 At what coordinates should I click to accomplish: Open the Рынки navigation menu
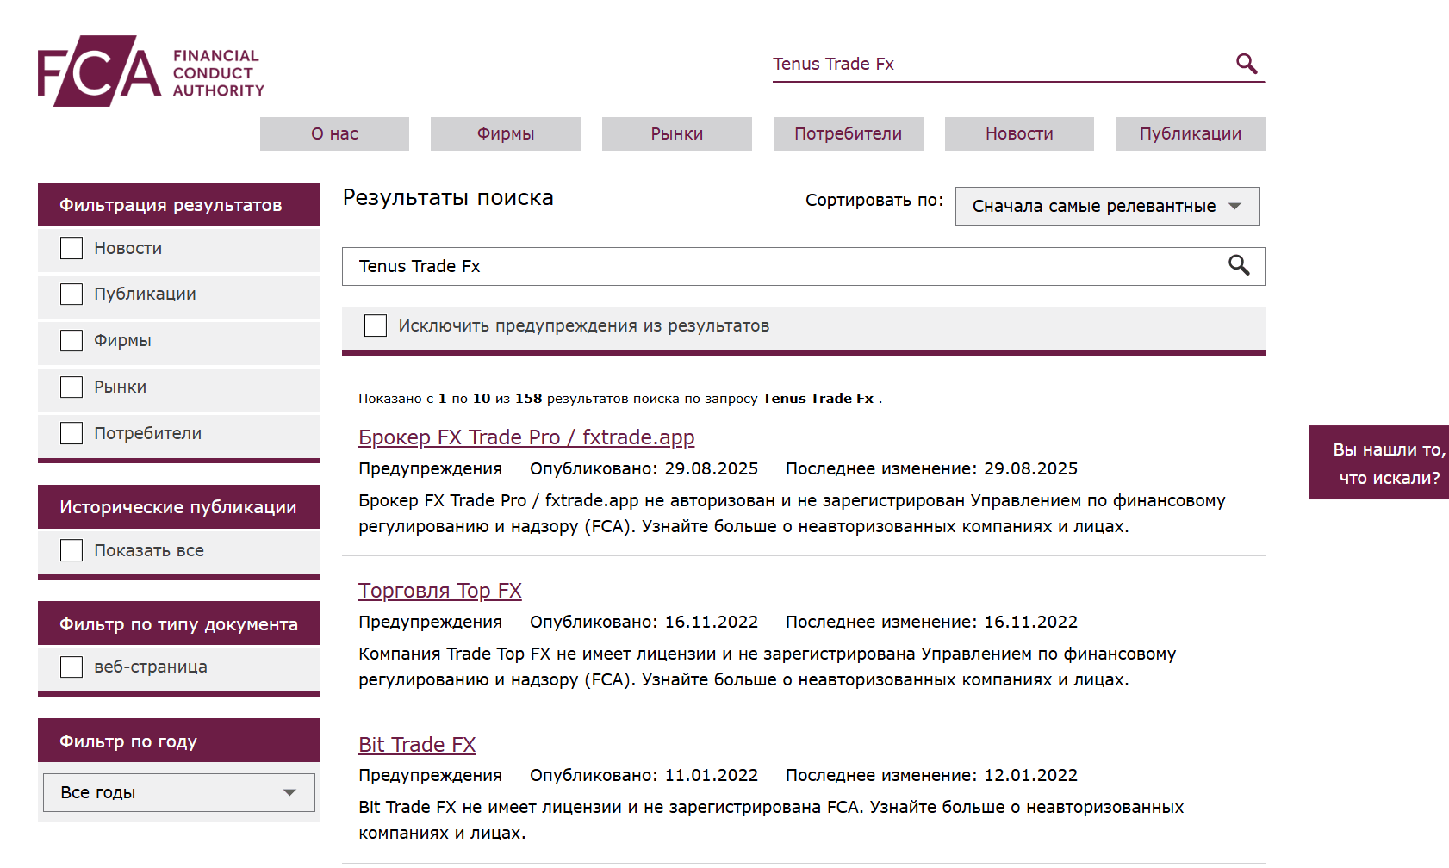coord(677,133)
